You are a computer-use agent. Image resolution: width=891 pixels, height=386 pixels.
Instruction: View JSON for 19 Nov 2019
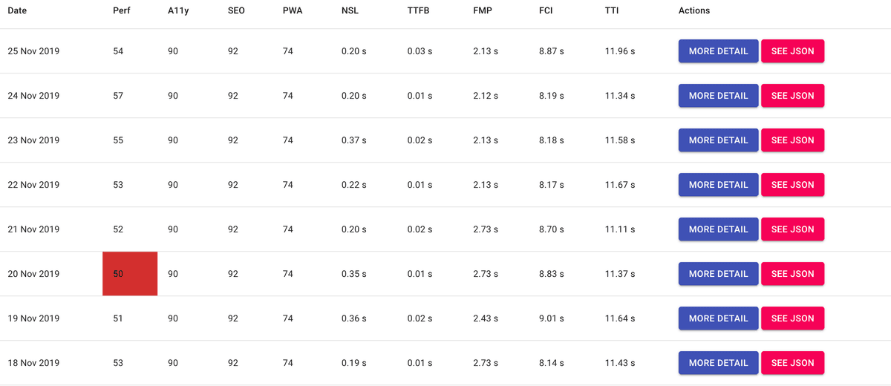tap(792, 318)
